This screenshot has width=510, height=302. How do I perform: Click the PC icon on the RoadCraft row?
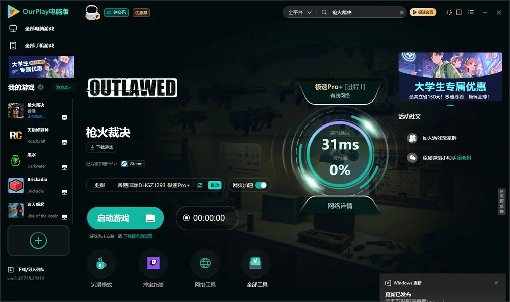(64, 142)
